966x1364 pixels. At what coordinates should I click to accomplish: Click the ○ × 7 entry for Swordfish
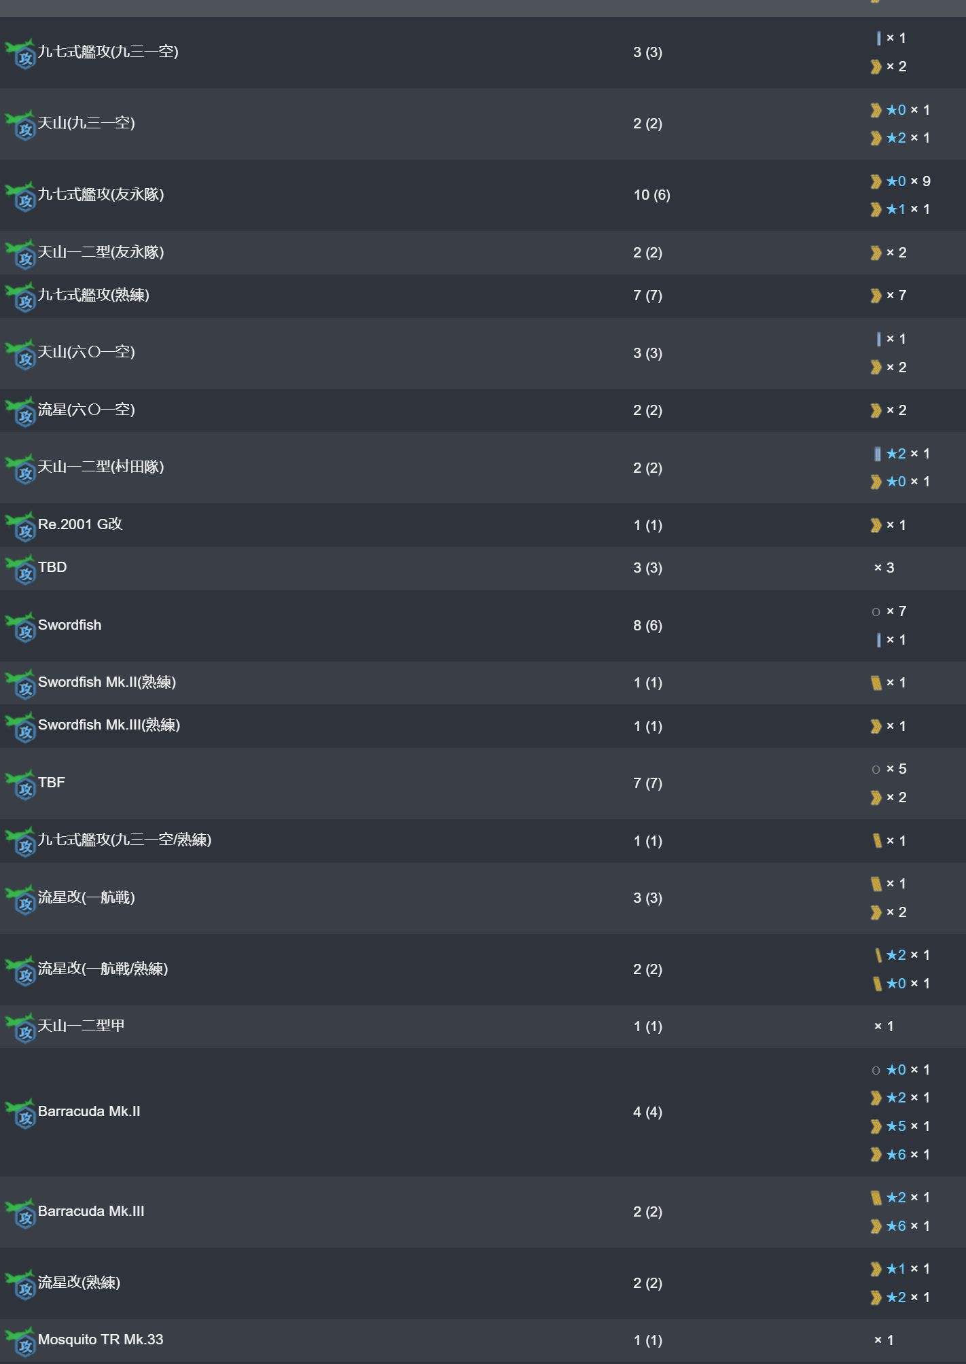(889, 611)
